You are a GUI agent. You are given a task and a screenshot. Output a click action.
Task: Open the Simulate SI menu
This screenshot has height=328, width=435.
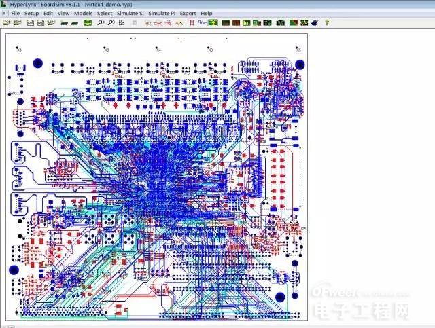129,13
